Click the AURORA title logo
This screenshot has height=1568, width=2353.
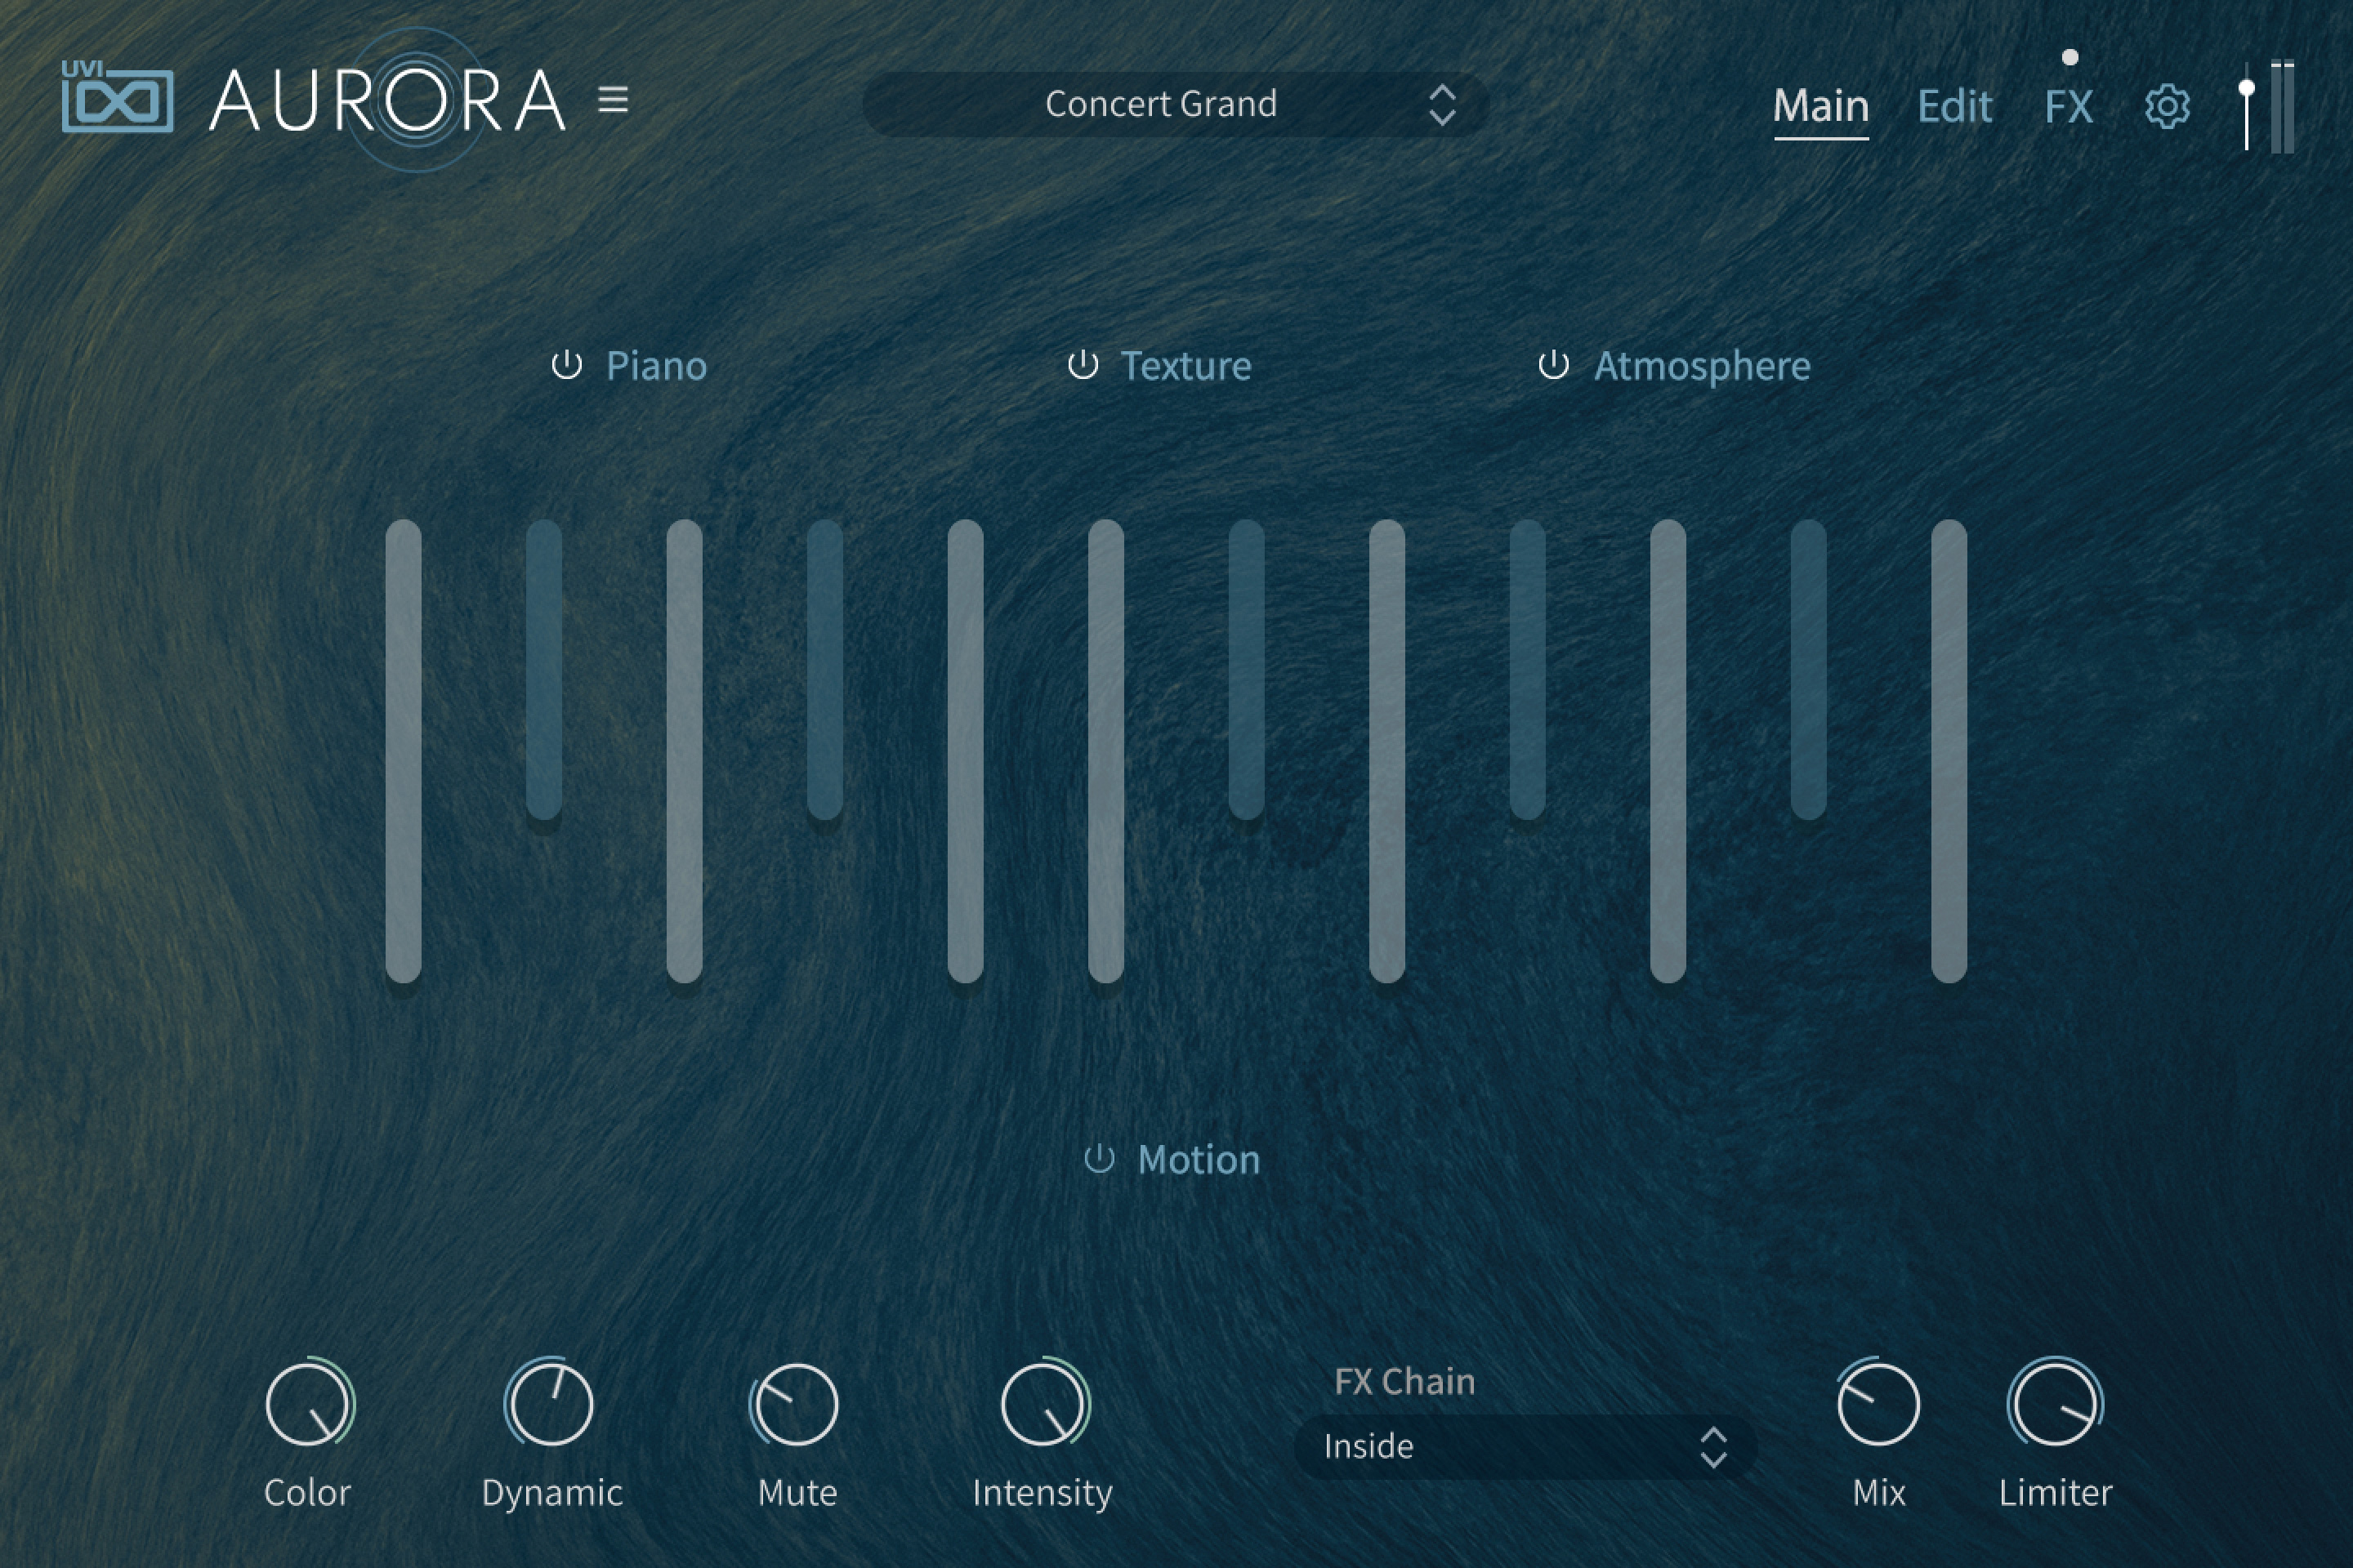click(388, 100)
